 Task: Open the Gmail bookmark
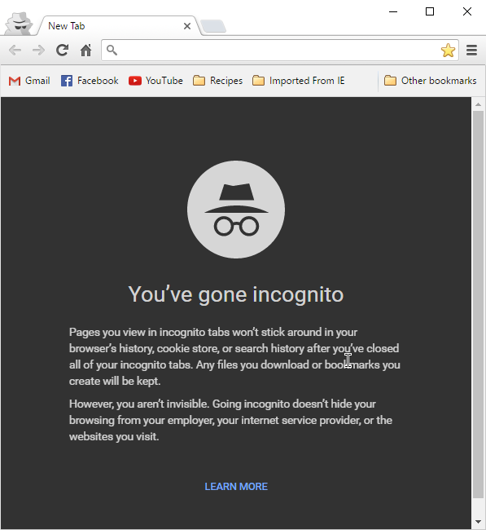[x=29, y=81]
